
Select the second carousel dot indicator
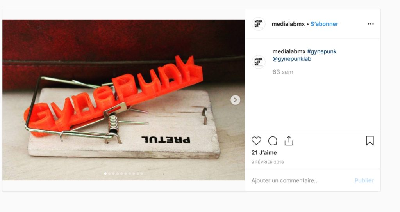pyautogui.click(x=109, y=173)
